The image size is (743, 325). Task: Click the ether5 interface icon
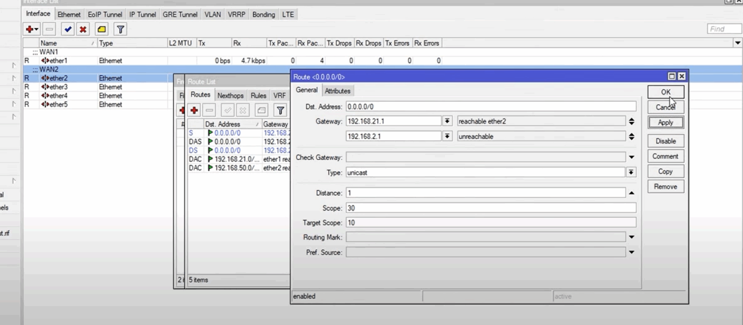[x=45, y=104]
